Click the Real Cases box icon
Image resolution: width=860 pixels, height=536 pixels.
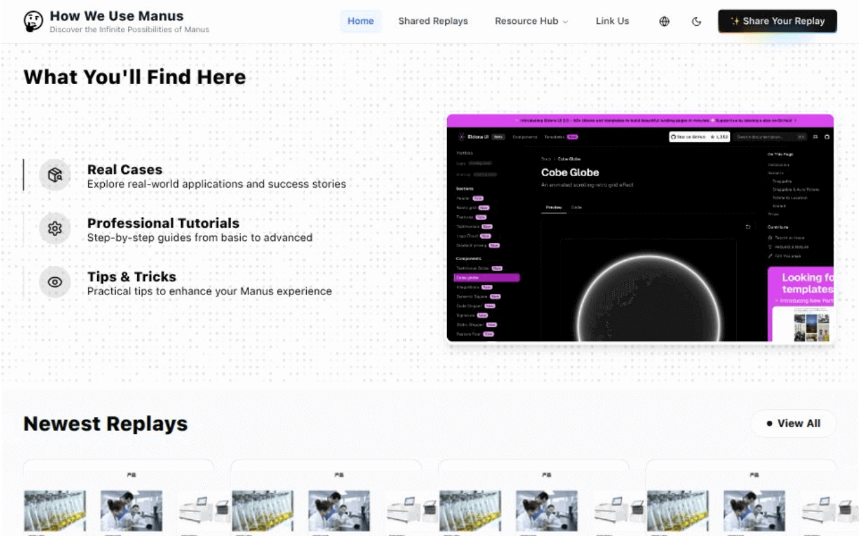[55, 175]
